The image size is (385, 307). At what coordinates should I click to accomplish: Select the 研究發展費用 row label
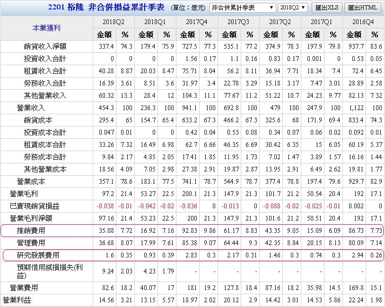tap(38, 255)
